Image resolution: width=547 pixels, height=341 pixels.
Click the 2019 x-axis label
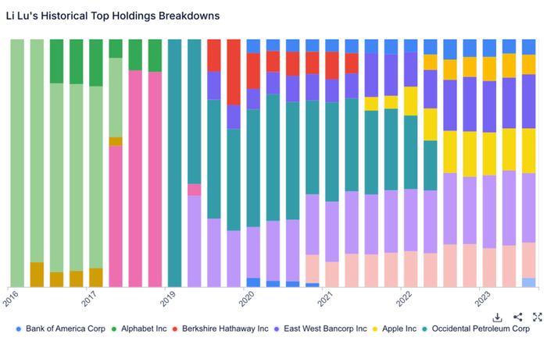[x=170, y=300]
